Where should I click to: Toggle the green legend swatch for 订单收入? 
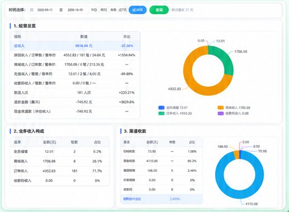click(161, 113)
